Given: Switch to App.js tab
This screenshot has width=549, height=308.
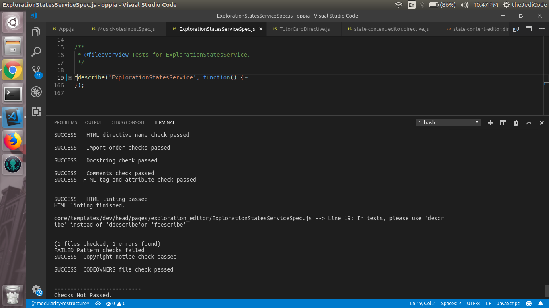Looking at the screenshot, I should (x=66, y=29).
